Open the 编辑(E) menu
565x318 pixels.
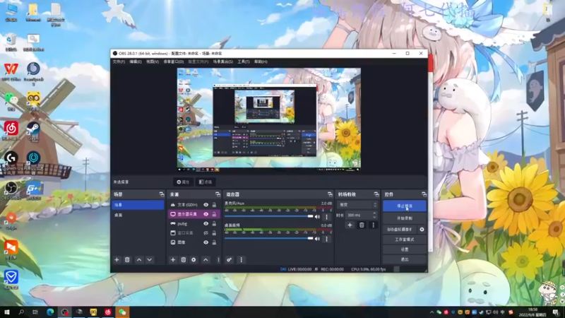pyautogui.click(x=136, y=61)
